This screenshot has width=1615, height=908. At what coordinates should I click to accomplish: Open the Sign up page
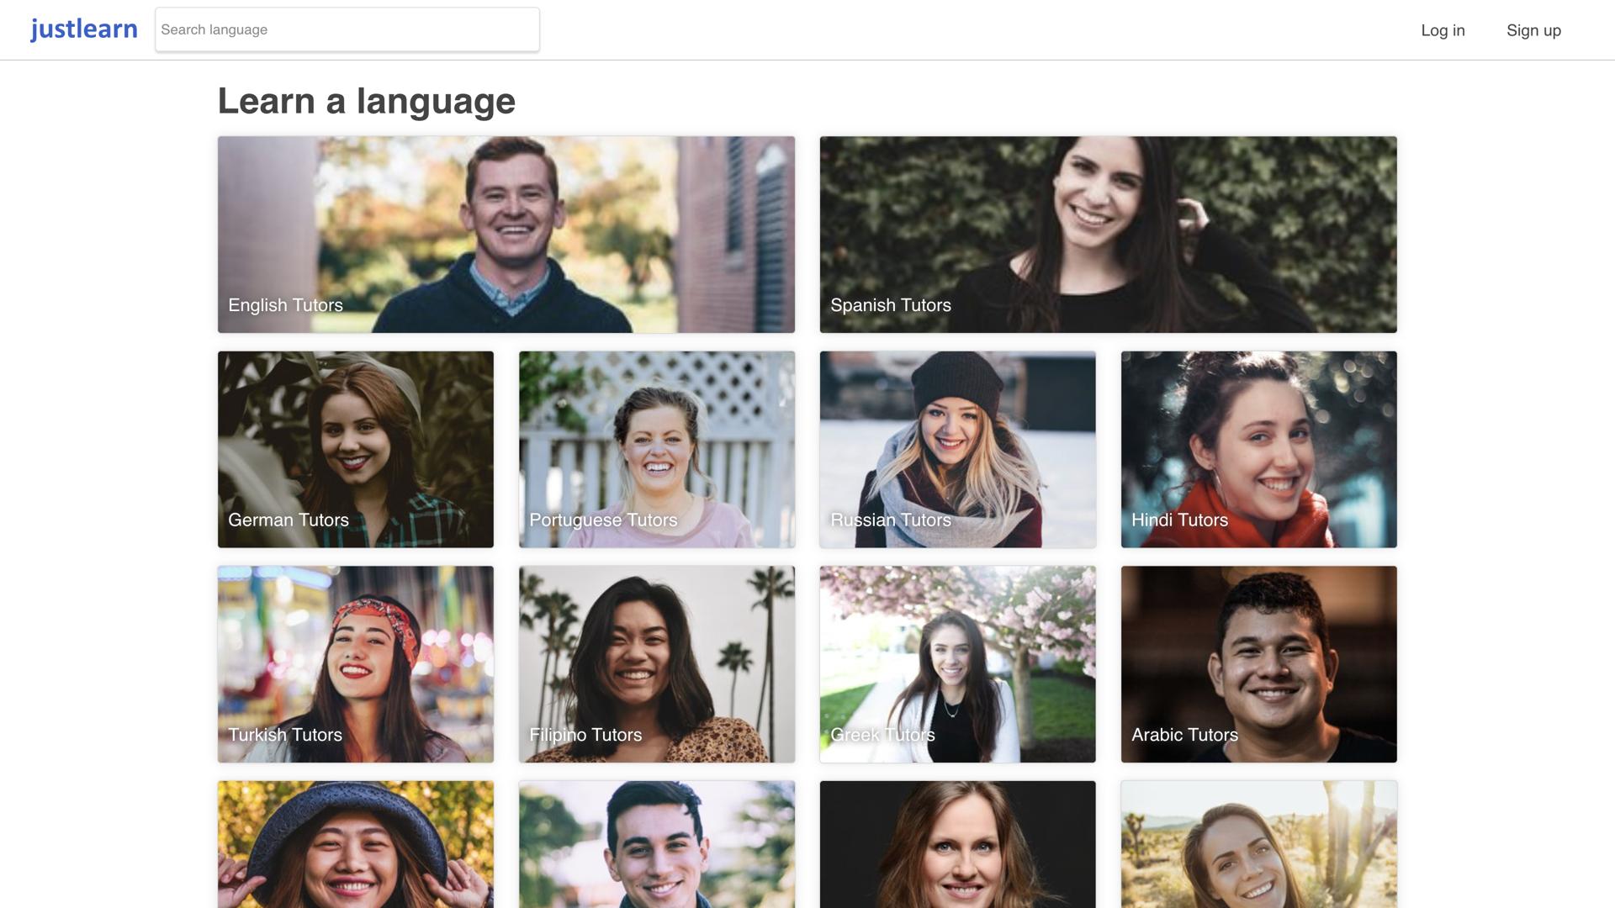click(x=1533, y=30)
